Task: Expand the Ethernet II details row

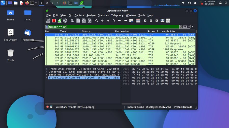Action: click(47, 72)
